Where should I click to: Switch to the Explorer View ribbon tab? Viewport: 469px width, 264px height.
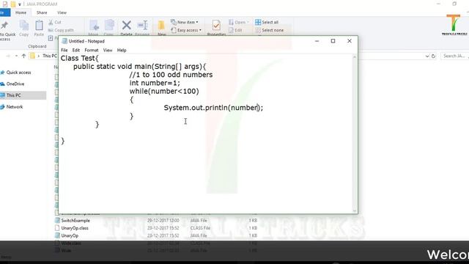coord(62,12)
